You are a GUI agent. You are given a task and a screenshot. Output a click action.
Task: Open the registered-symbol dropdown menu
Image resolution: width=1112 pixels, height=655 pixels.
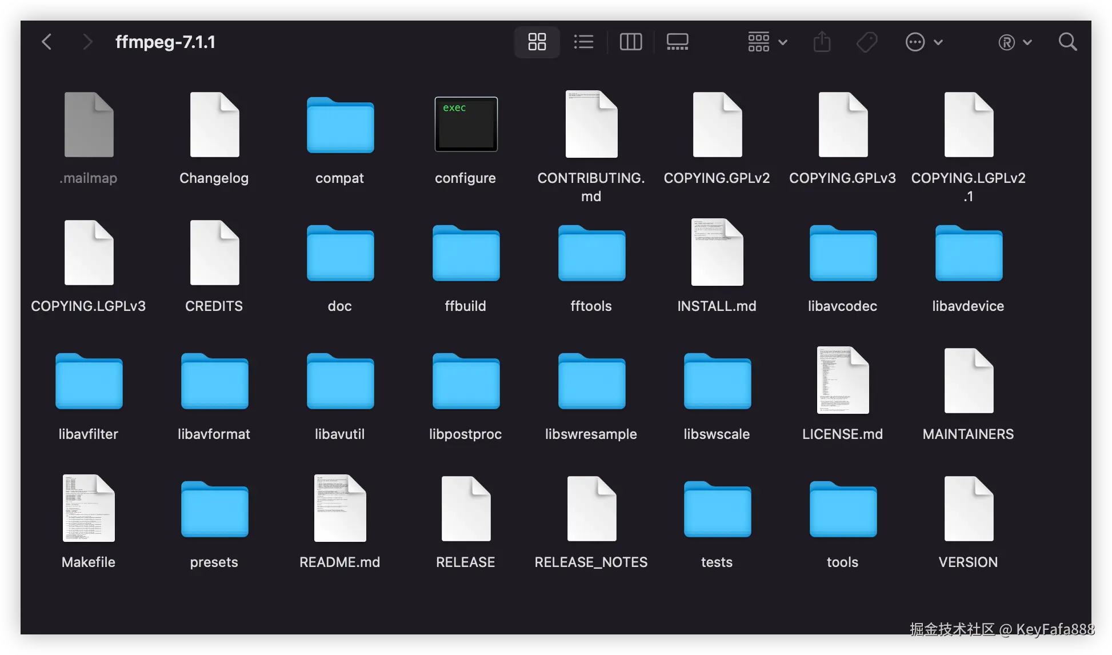click(1014, 42)
